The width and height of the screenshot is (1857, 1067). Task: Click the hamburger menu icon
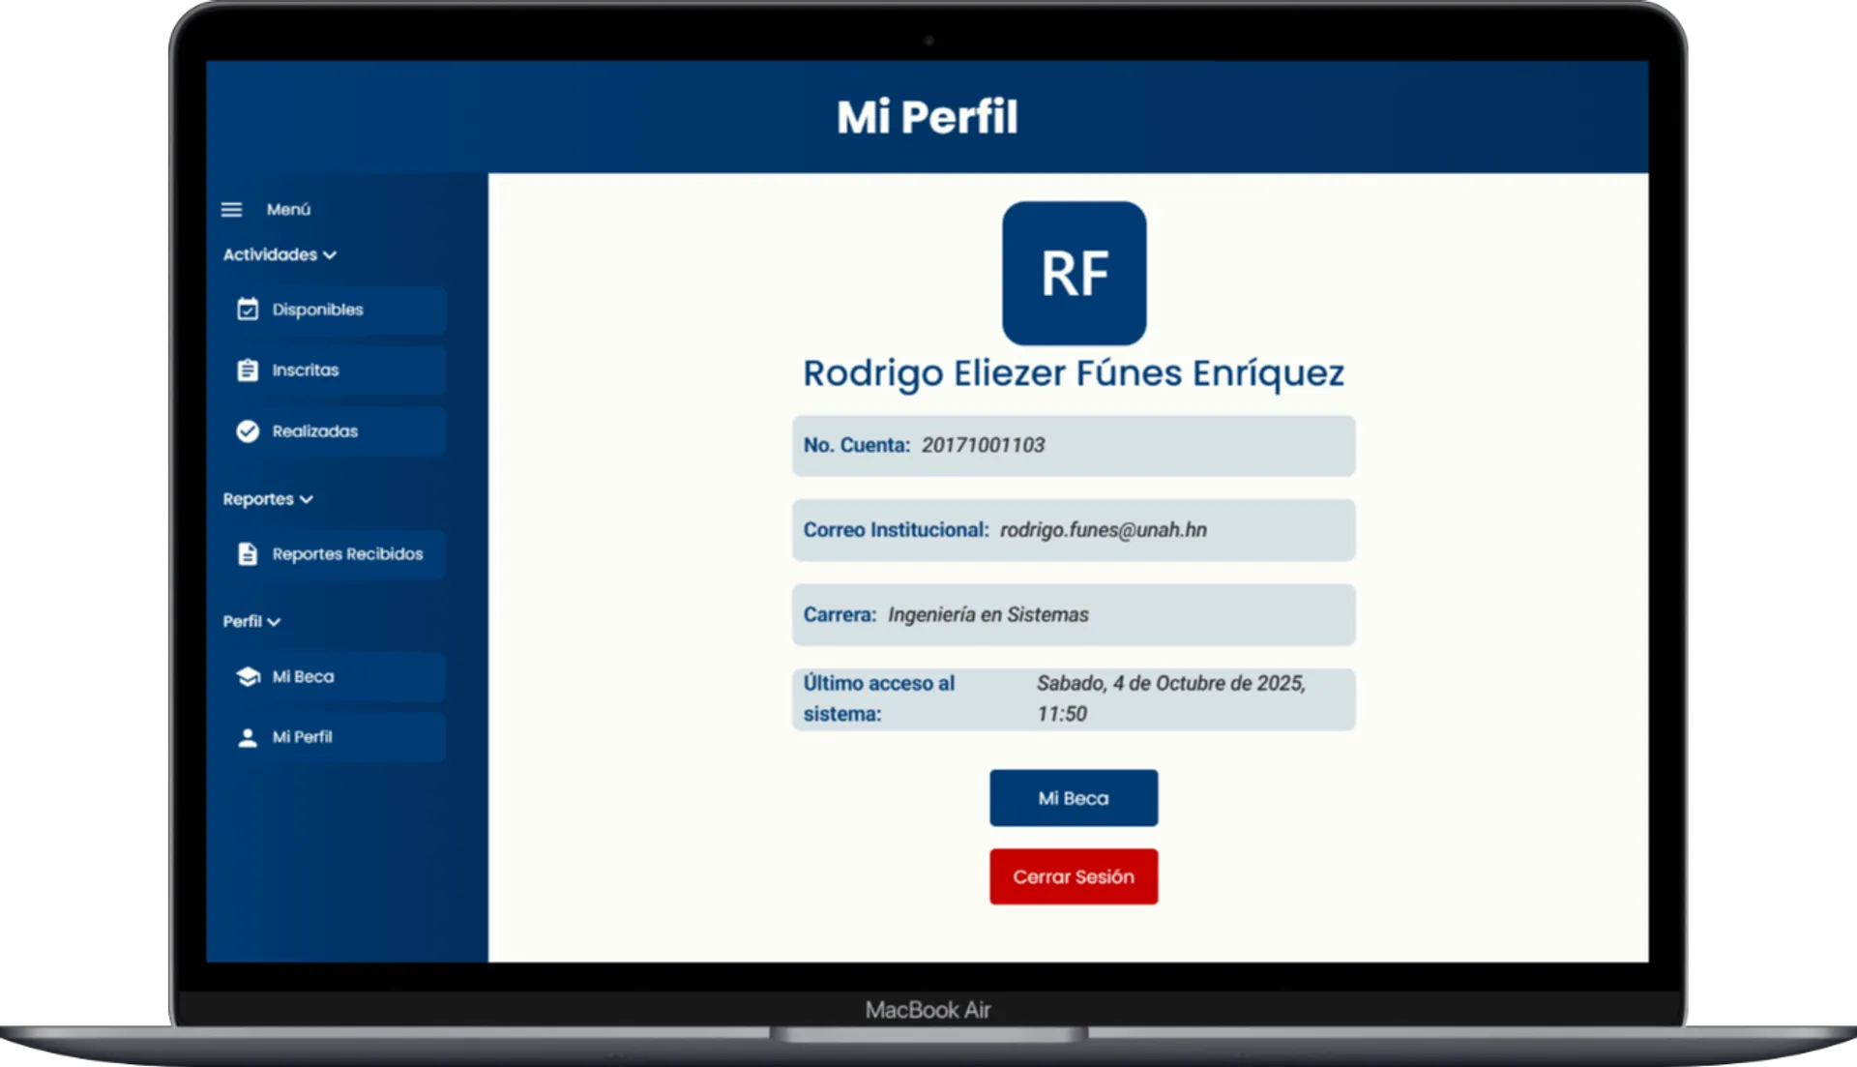(231, 209)
